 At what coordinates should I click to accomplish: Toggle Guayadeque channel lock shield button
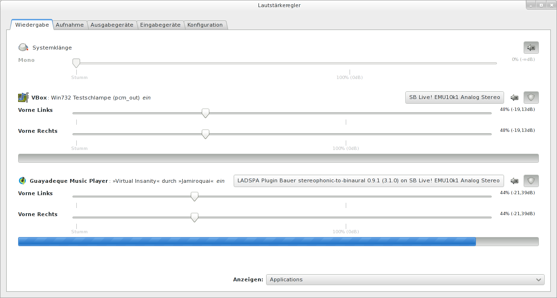click(531, 181)
